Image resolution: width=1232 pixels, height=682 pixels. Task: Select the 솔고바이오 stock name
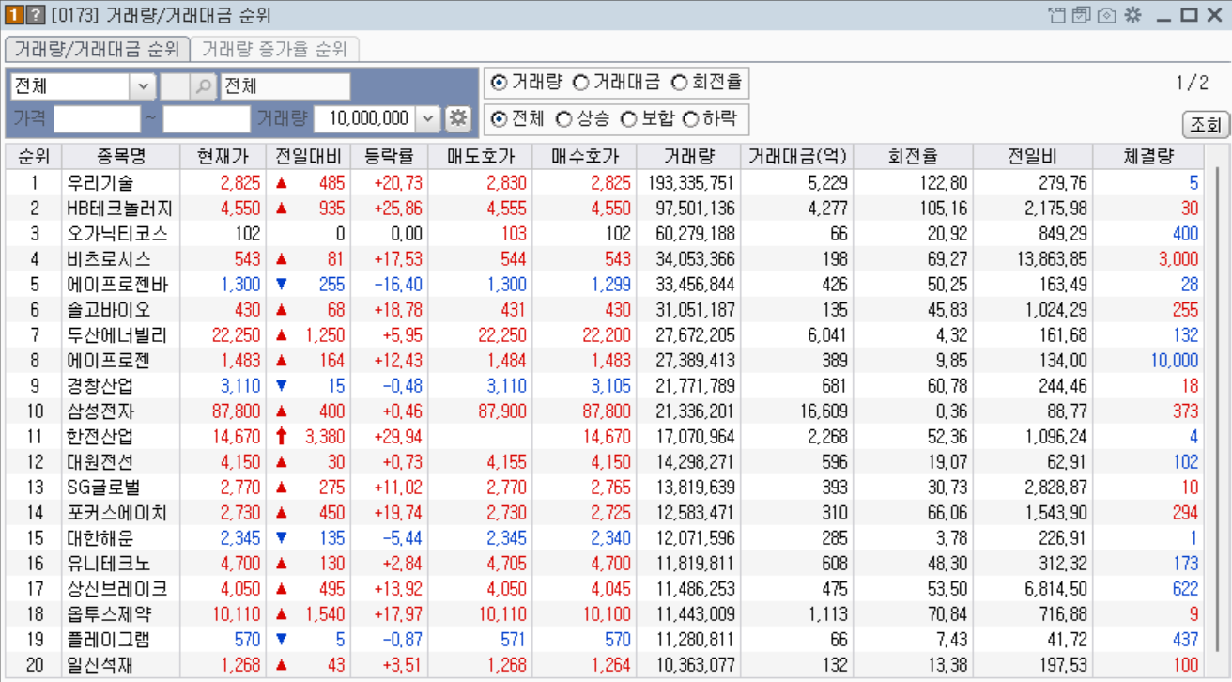pyautogui.click(x=109, y=310)
